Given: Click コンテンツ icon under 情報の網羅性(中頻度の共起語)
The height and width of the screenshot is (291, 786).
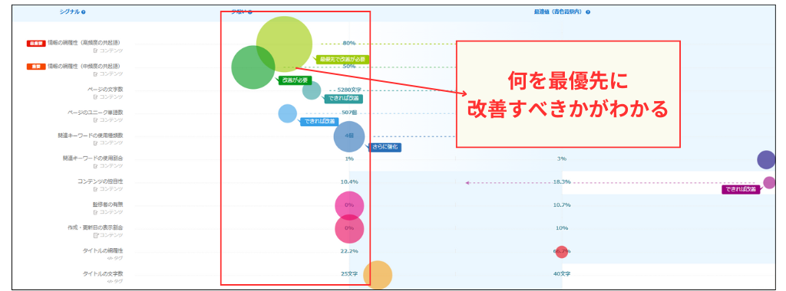Looking at the screenshot, I should click(x=95, y=74).
